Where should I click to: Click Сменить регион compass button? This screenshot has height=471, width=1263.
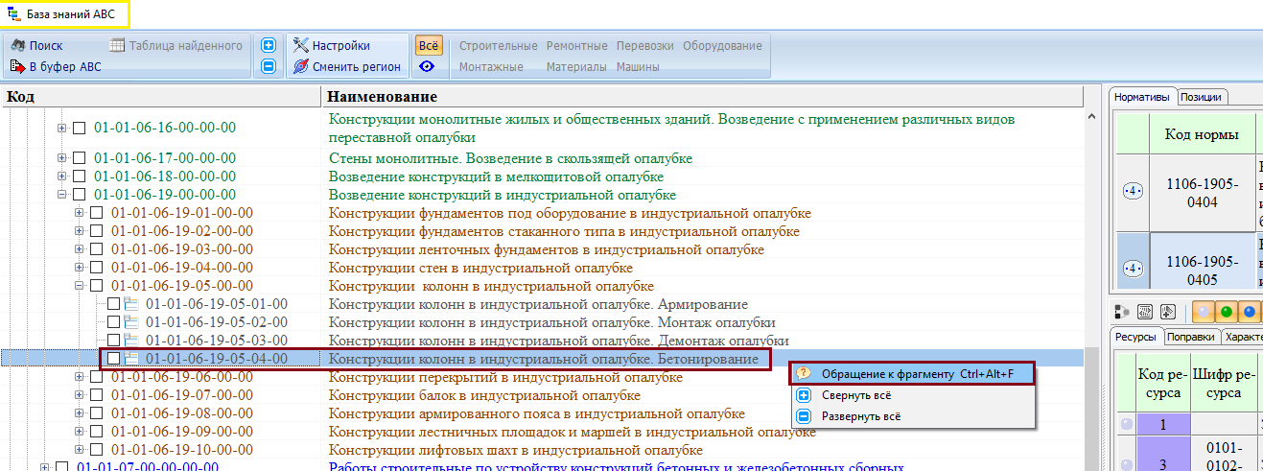click(x=347, y=66)
